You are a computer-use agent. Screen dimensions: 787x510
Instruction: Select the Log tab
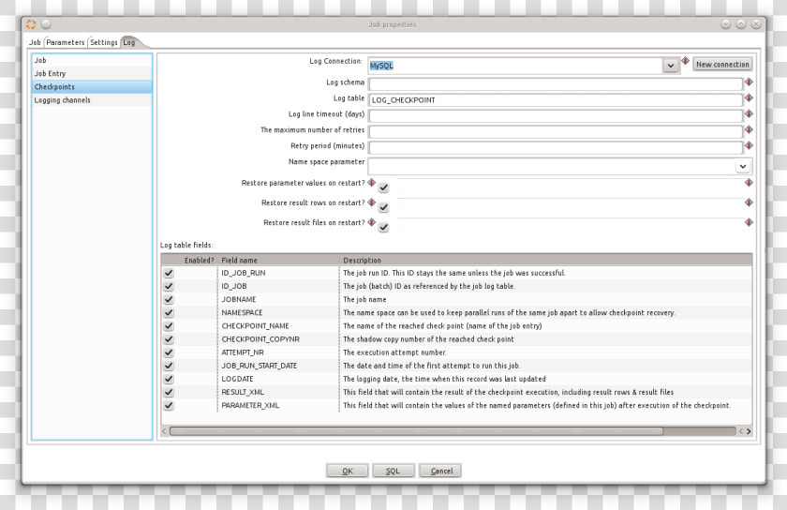(x=129, y=42)
